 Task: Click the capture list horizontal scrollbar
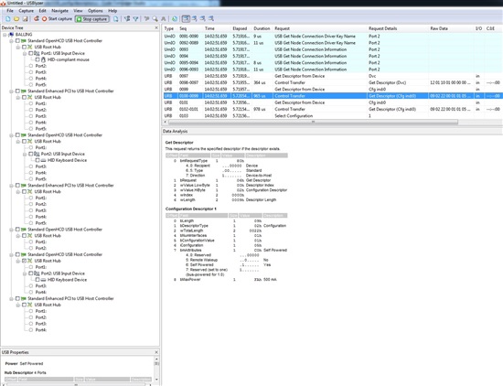click(x=313, y=122)
